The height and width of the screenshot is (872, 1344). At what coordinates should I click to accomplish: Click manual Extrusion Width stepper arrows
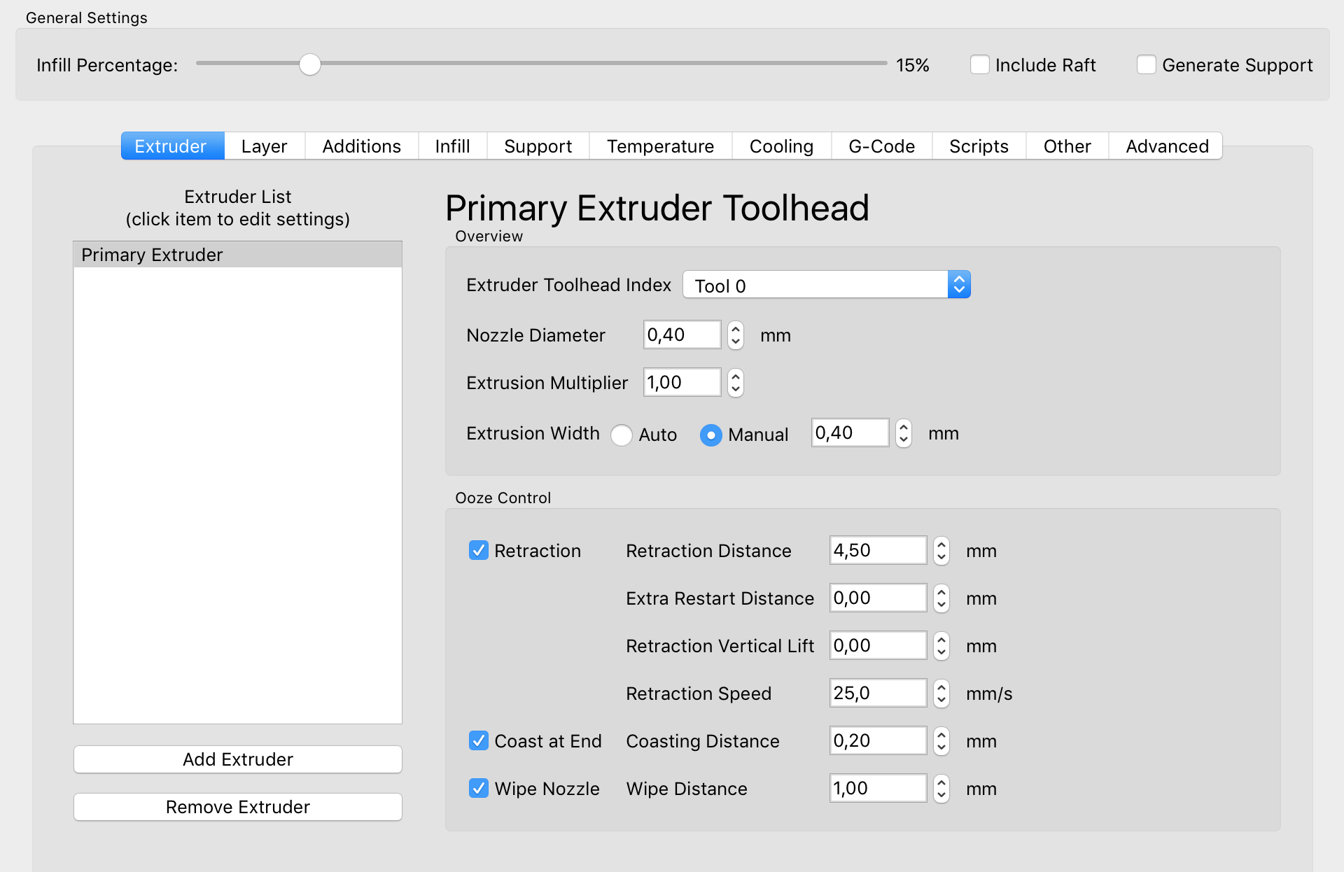(903, 433)
